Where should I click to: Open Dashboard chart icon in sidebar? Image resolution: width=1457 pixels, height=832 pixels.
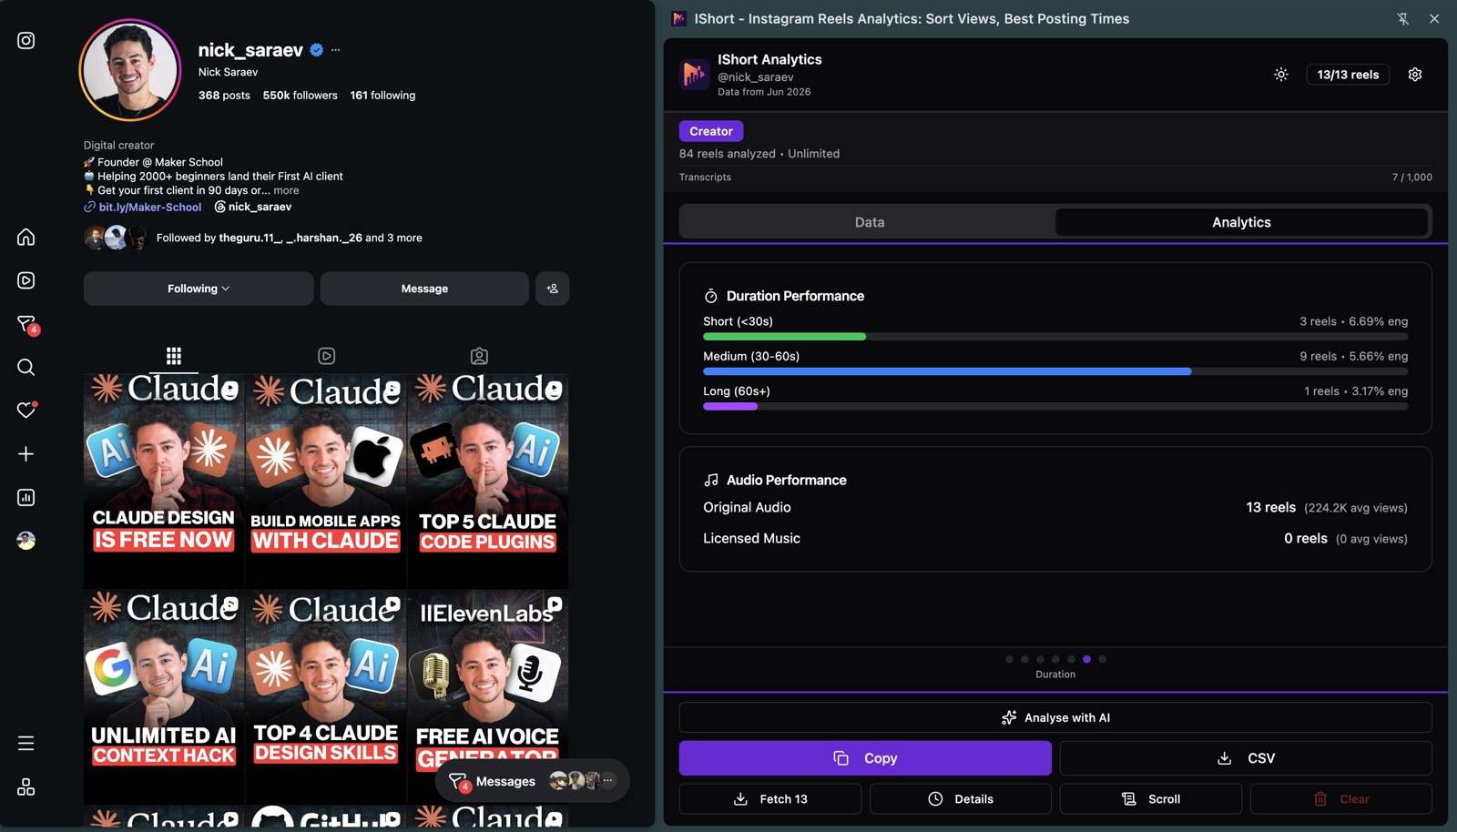pos(25,497)
